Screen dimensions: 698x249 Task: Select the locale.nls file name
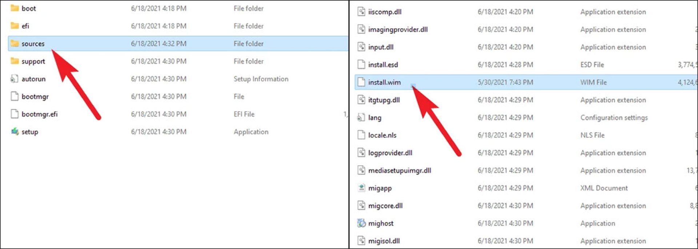(382, 135)
